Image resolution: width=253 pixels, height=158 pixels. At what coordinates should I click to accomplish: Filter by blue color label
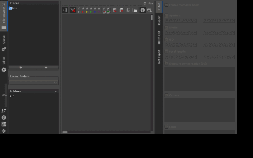point(95,12)
